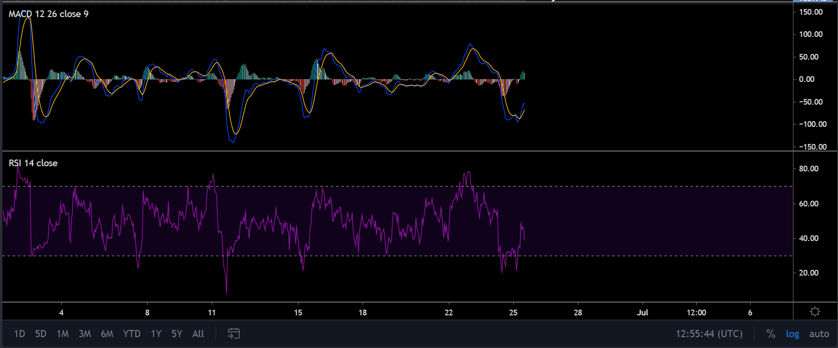The height and width of the screenshot is (348, 838).
Task: Click the 20.00 RSI axis label
Action: click(x=809, y=273)
